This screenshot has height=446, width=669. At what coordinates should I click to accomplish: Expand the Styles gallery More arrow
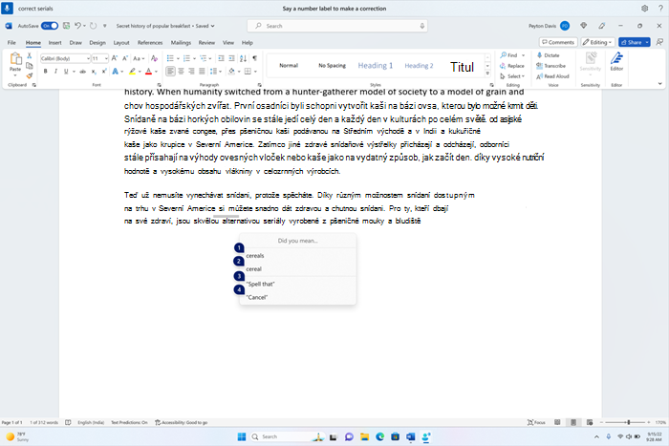[x=487, y=74]
